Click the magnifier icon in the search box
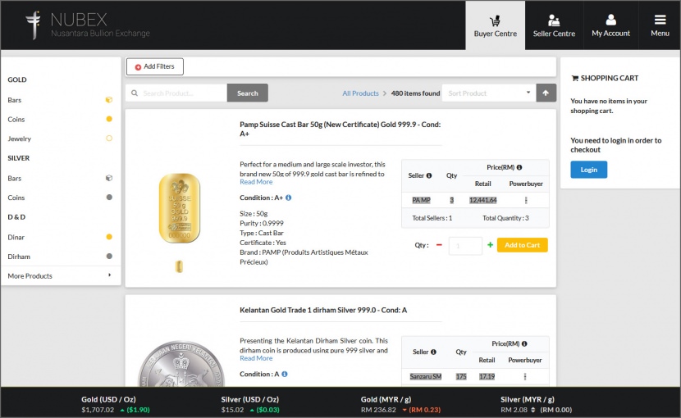Image resolution: width=681 pixels, height=418 pixels. pyautogui.click(x=135, y=93)
